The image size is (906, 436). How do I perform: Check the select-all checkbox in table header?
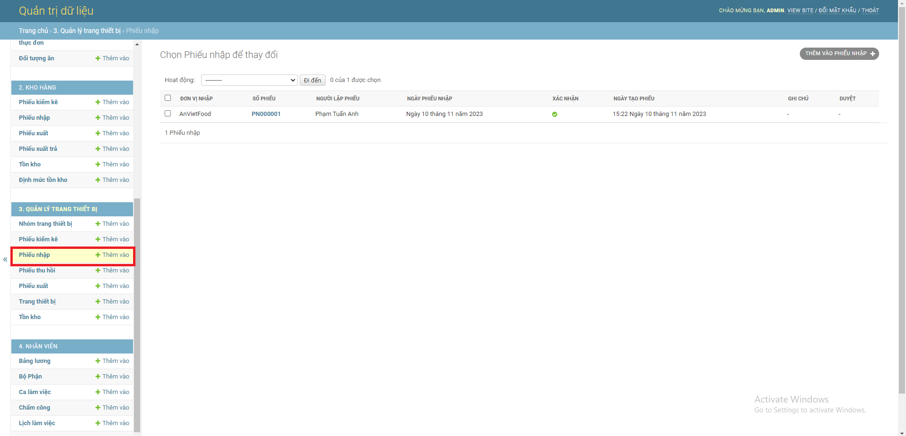click(168, 98)
